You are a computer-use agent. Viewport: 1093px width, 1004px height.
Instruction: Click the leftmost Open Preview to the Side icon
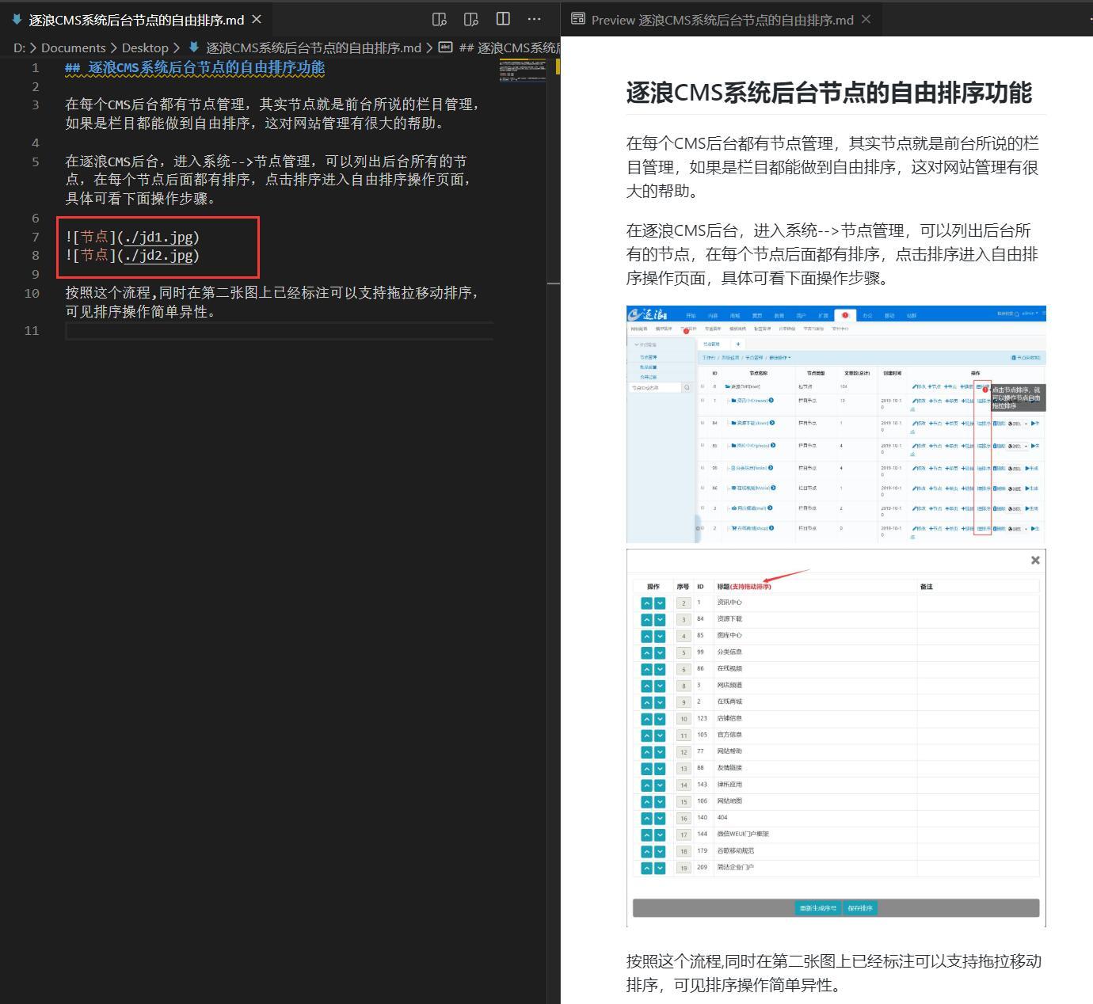click(439, 19)
